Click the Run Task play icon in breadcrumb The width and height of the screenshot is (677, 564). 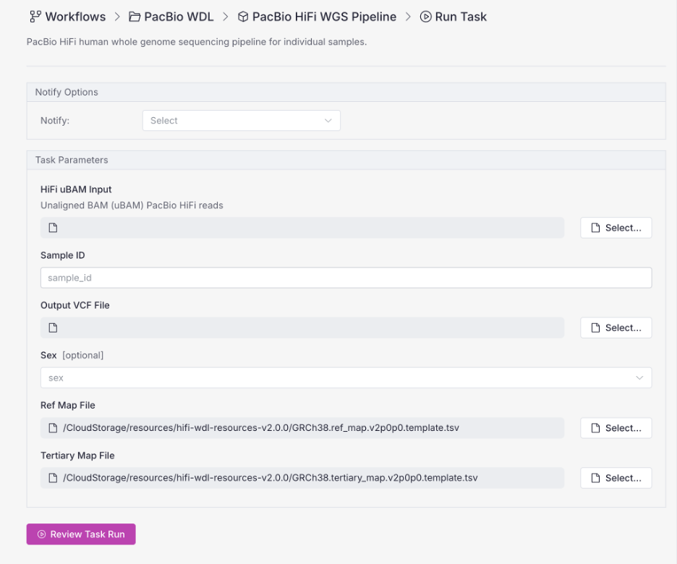[426, 17]
